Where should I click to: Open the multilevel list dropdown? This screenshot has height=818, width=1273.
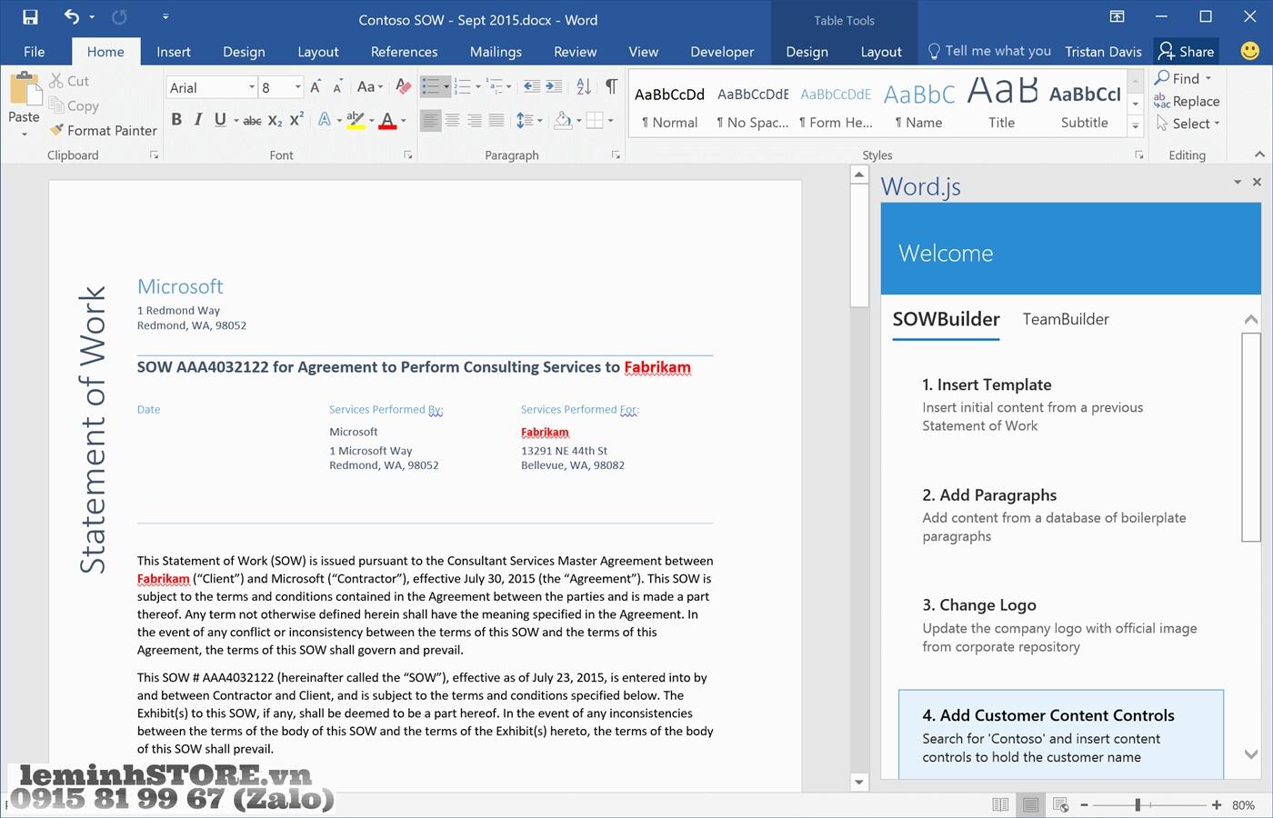(x=508, y=87)
